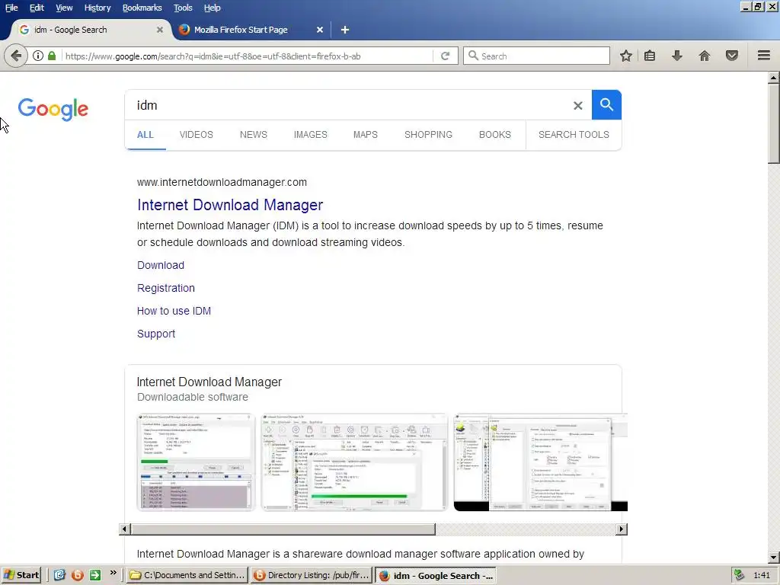Show bookmarks list icon in toolbar

click(650, 56)
